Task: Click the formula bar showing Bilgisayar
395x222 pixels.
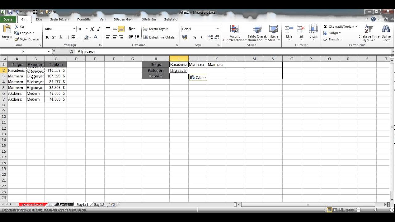Action: click(x=233, y=52)
